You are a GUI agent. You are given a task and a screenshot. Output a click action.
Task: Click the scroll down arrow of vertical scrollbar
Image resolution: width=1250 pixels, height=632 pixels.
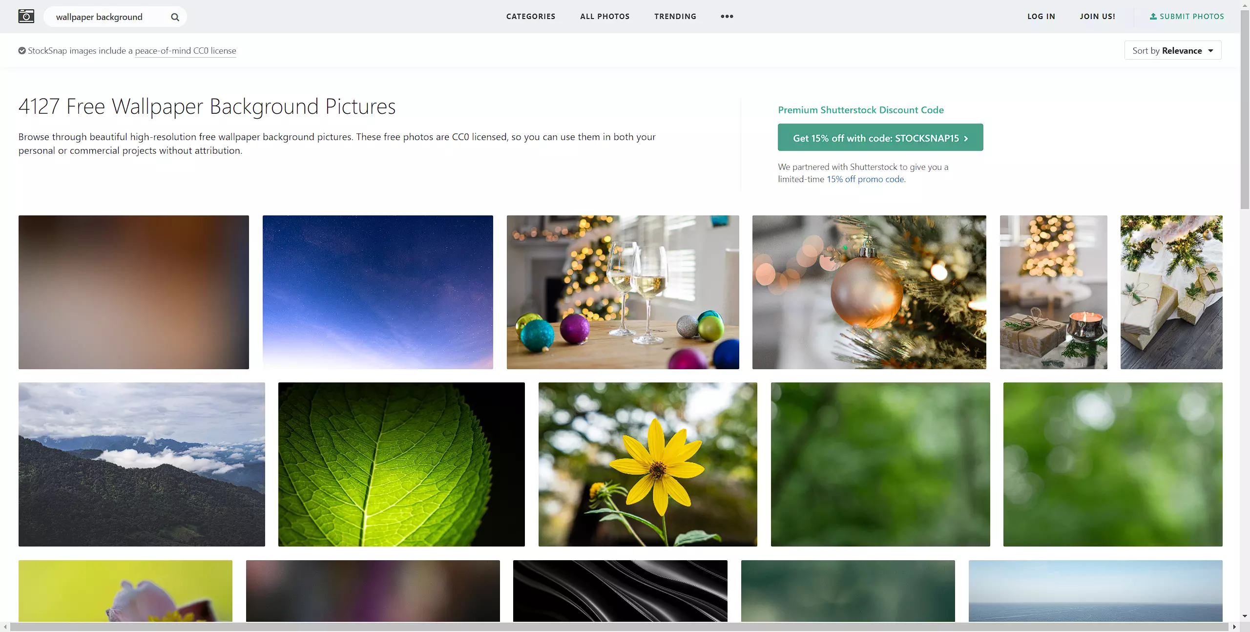click(1245, 616)
